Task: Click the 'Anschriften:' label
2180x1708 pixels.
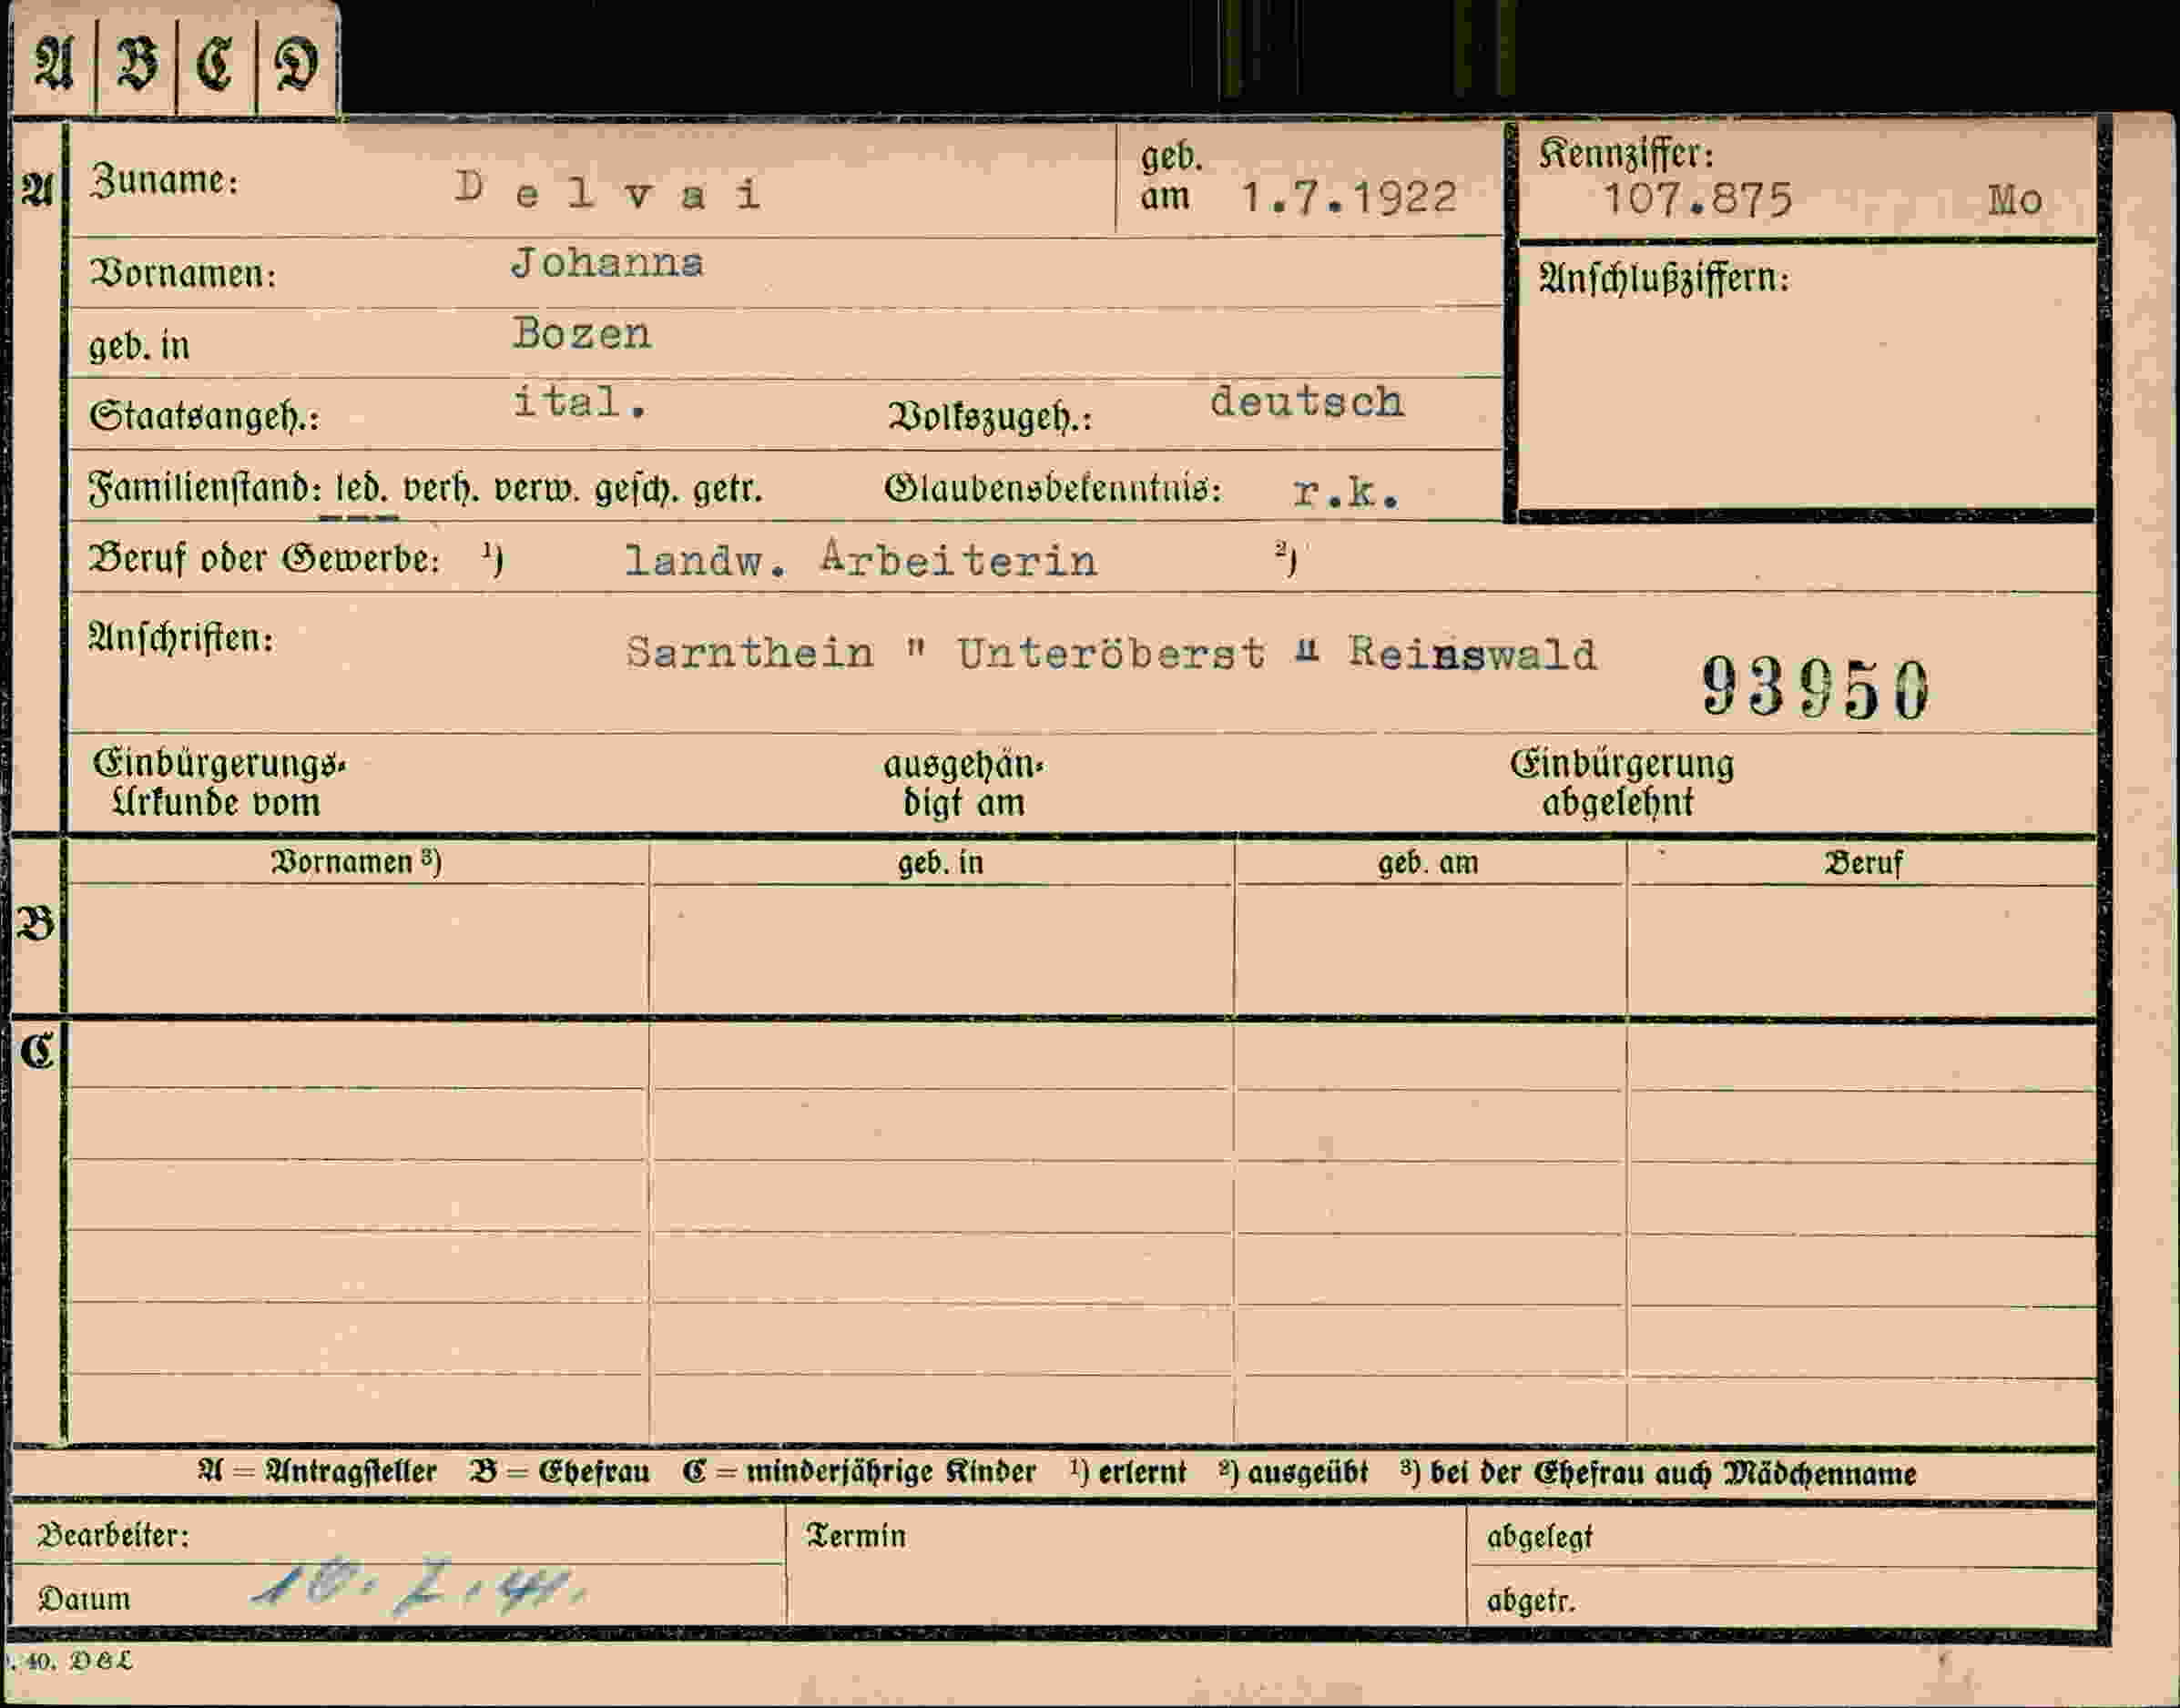Action: tap(181, 637)
